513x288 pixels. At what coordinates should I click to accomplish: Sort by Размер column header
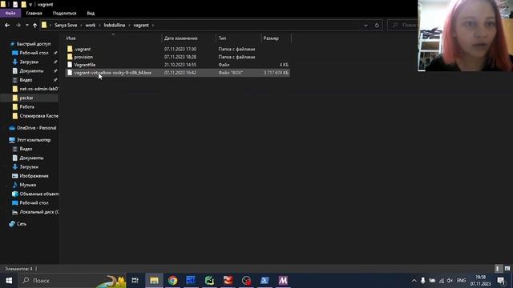point(271,38)
